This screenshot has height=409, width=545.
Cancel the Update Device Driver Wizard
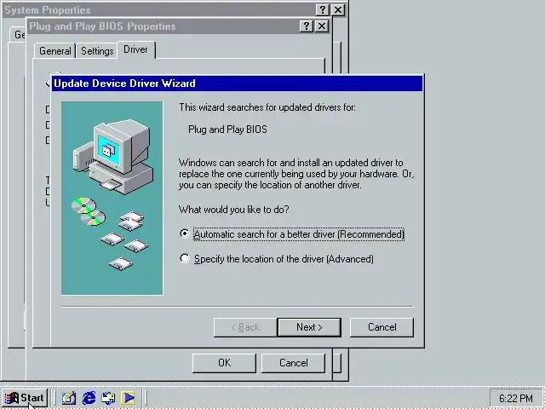tap(381, 327)
